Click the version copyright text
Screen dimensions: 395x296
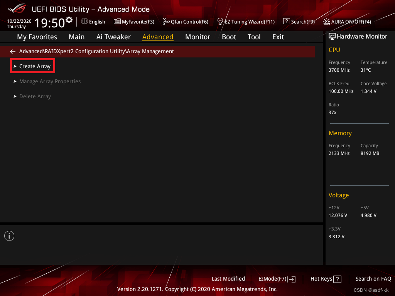click(x=197, y=289)
